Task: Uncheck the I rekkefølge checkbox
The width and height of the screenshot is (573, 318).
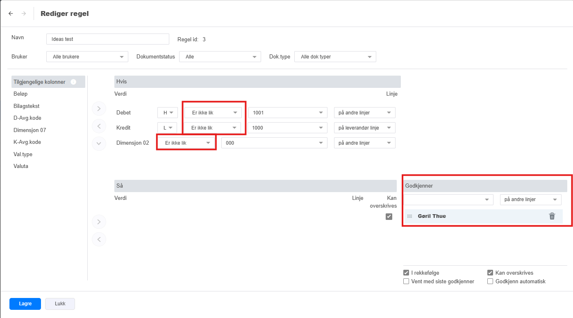Action: 406,273
